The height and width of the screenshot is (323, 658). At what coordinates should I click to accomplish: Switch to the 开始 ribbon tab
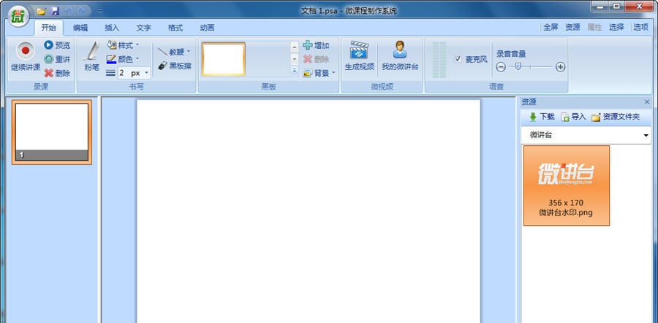point(49,28)
